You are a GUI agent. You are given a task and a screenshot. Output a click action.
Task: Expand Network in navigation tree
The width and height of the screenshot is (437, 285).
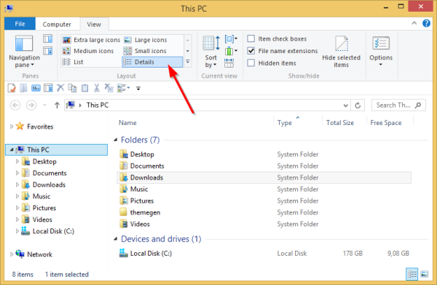pos(12,254)
